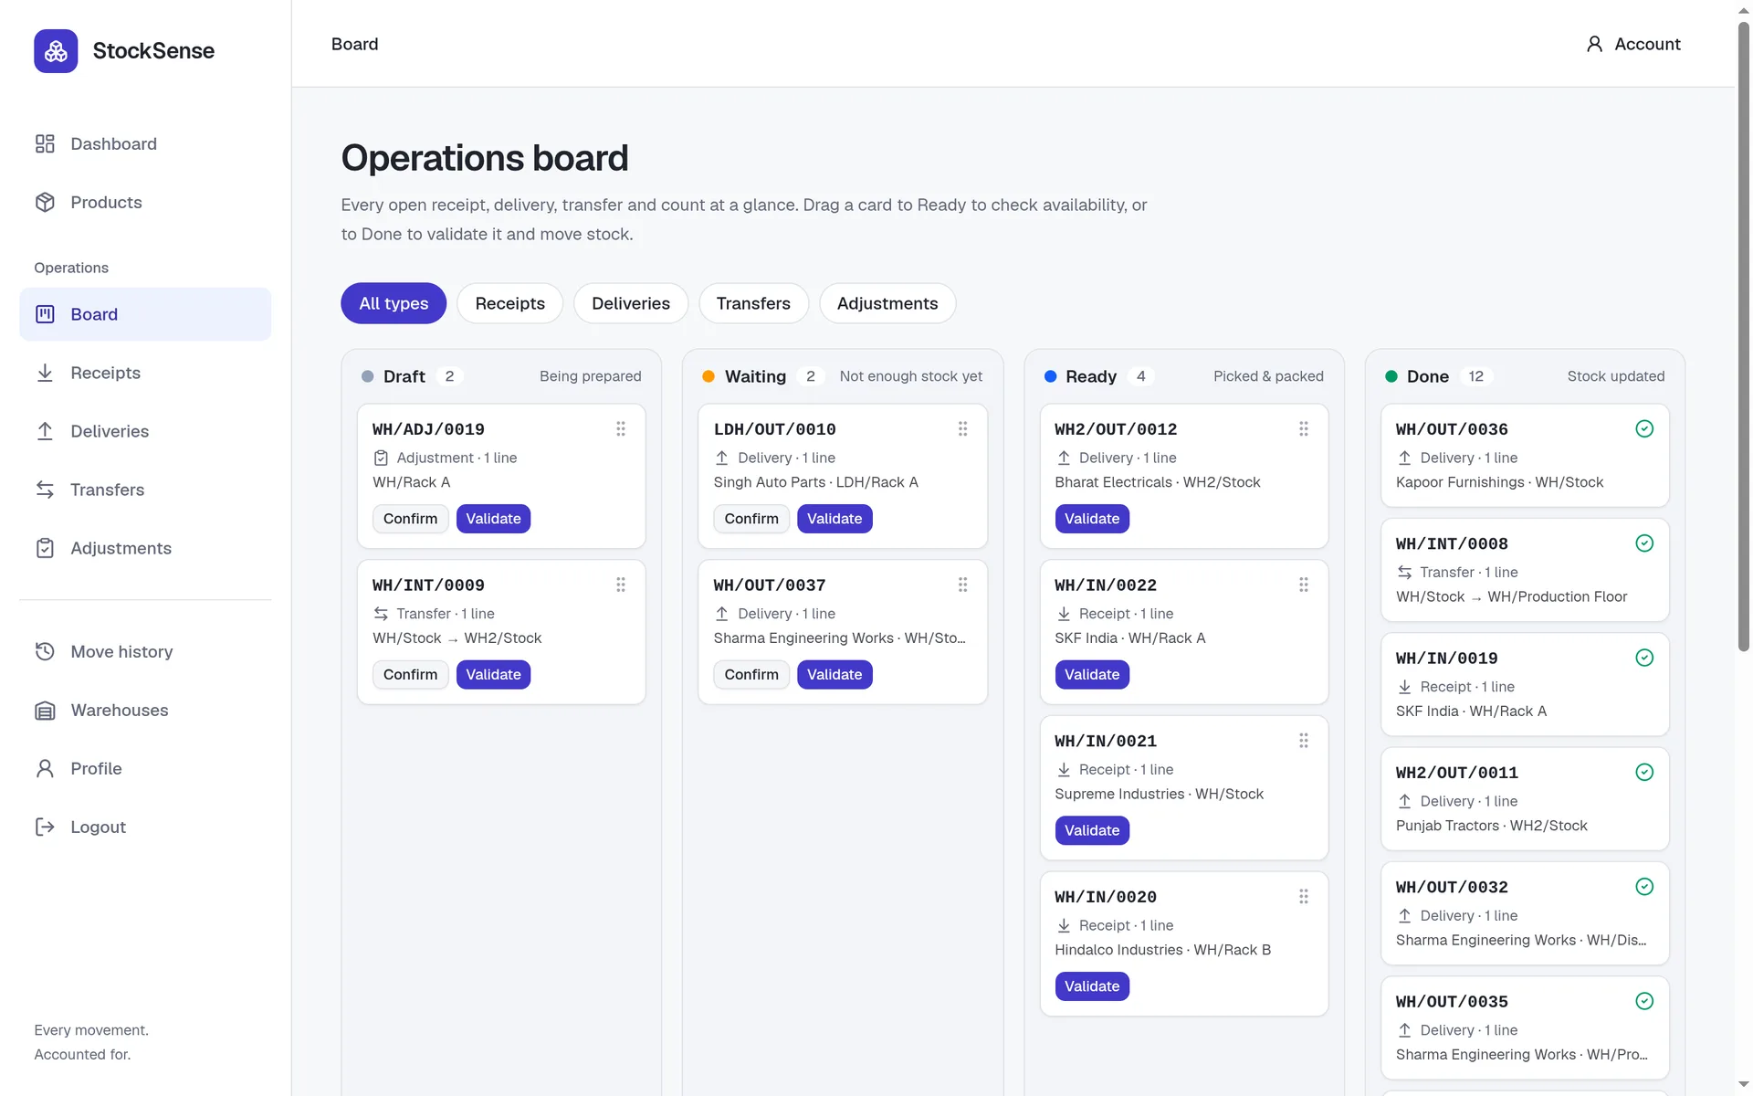Click the done checkmark on WH/INT/0008
1753x1096 pixels.
click(1644, 543)
